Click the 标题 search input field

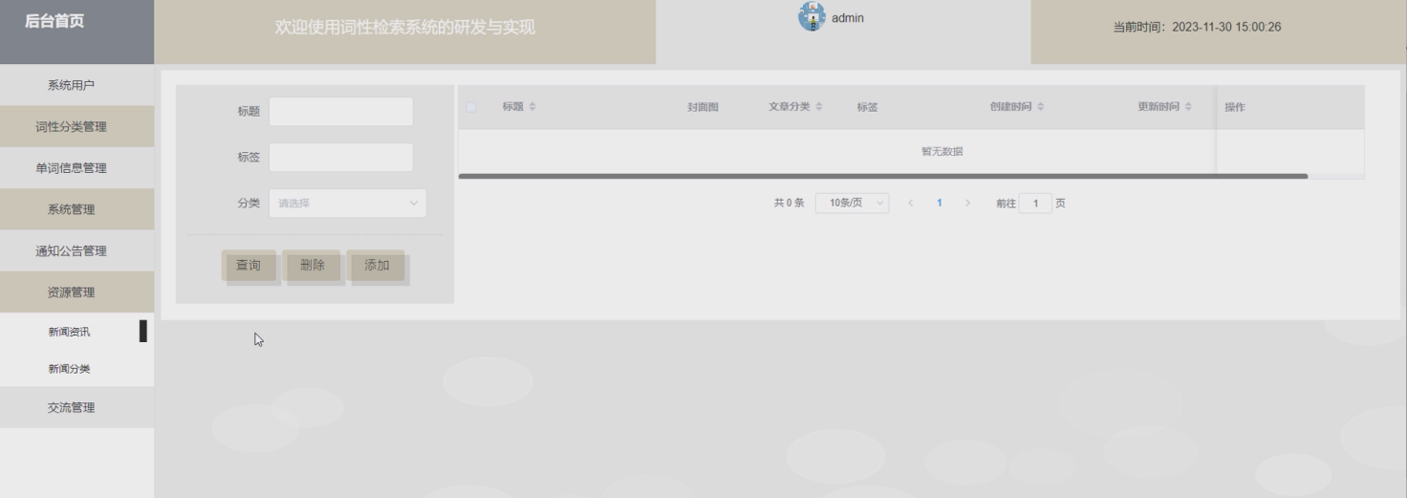click(x=340, y=112)
